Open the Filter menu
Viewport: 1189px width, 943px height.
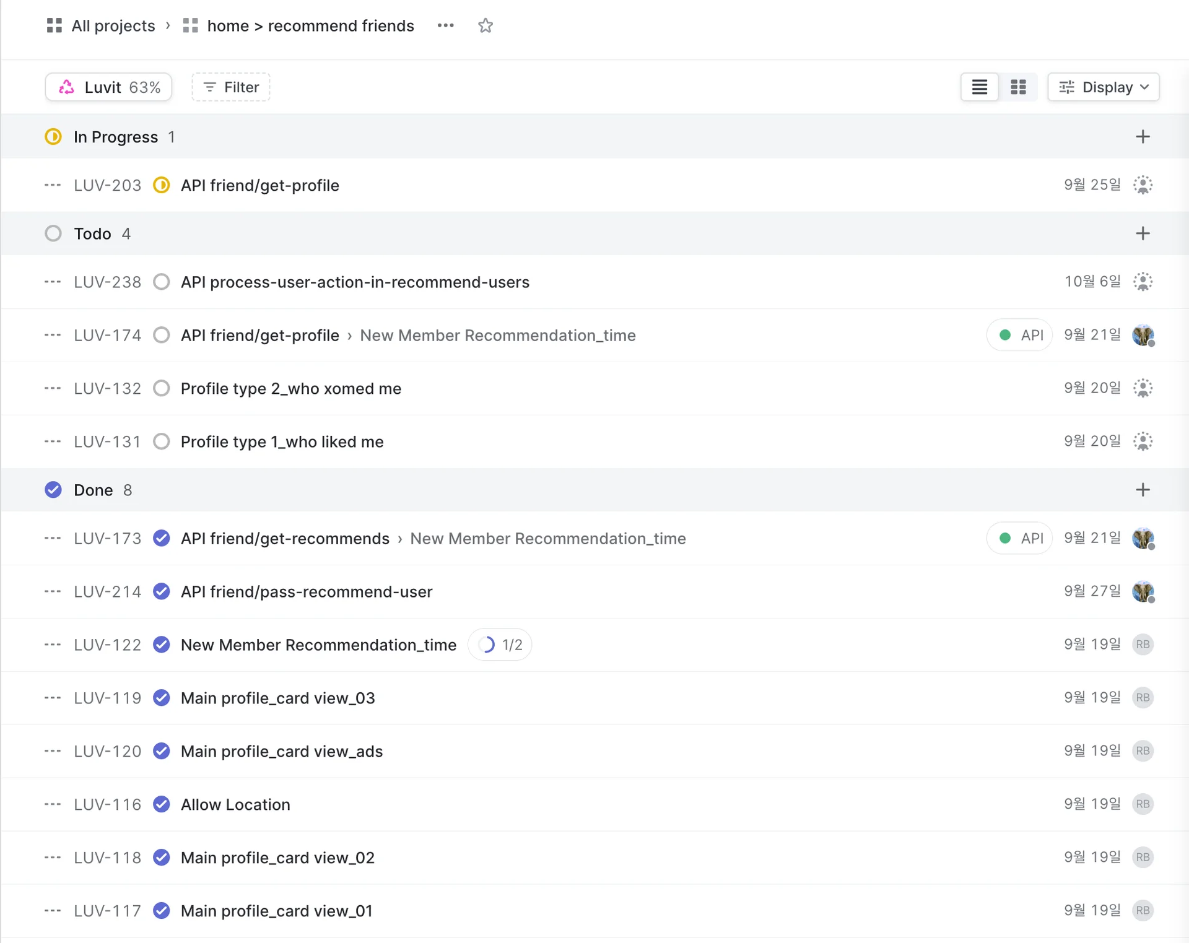pos(231,87)
